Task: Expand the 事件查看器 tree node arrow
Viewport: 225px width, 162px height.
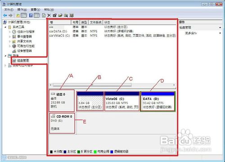Action: point(9,37)
